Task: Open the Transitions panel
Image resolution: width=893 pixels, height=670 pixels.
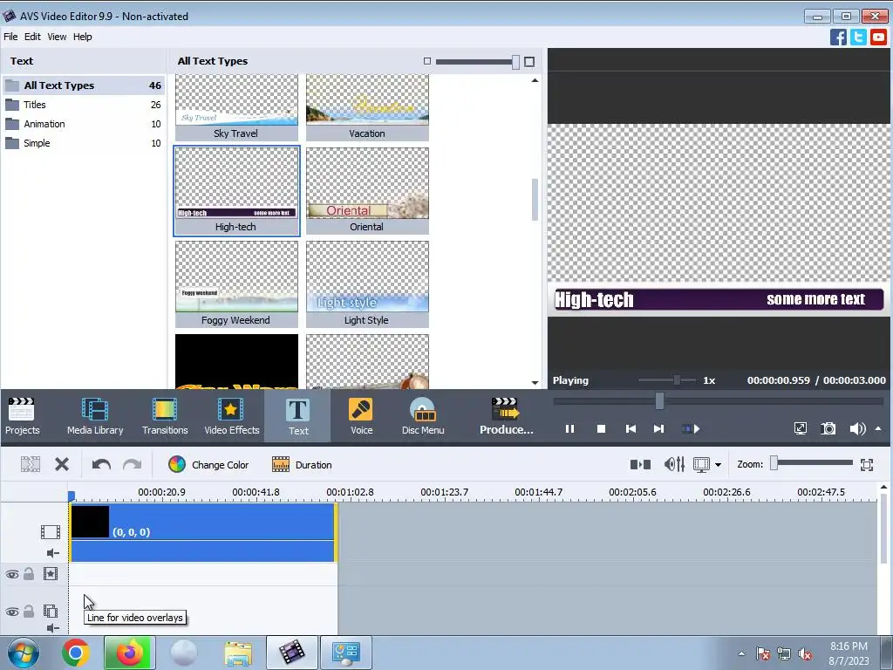Action: point(165,416)
